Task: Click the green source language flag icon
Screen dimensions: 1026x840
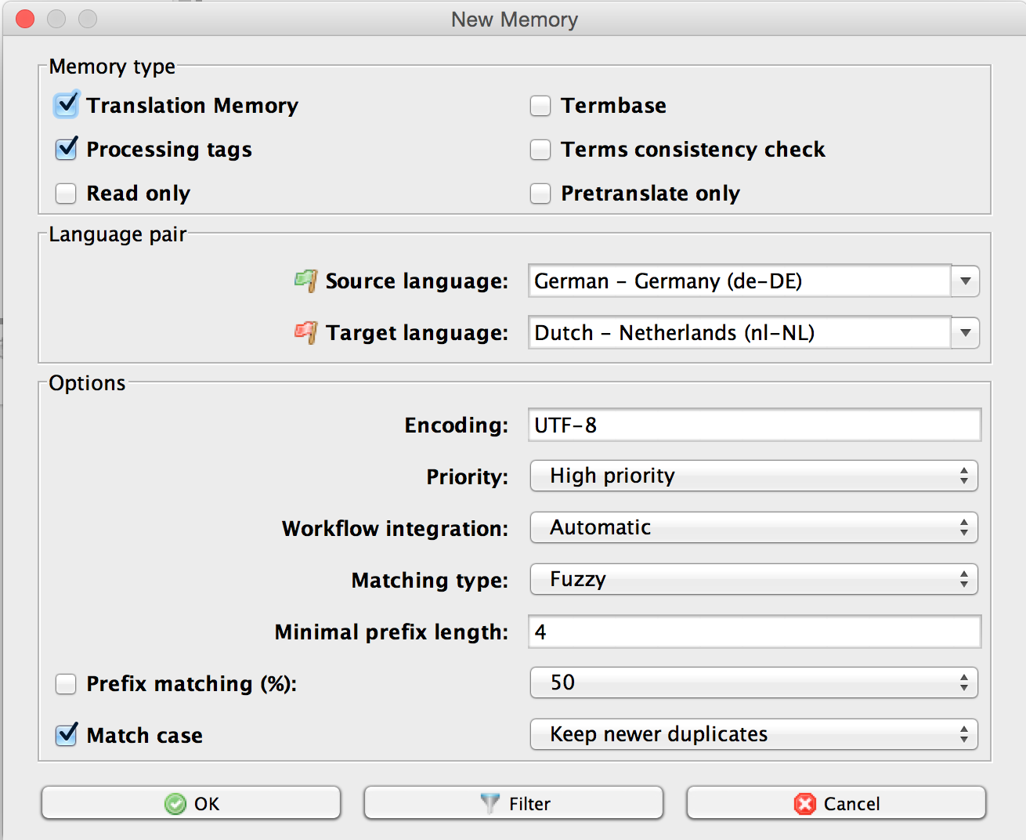Action: (305, 281)
